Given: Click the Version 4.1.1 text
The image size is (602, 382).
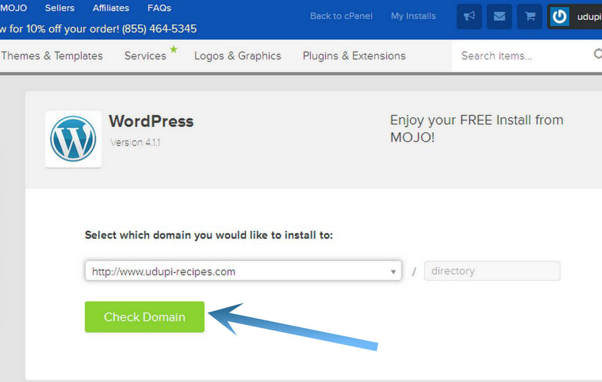Looking at the screenshot, I should click(x=135, y=142).
